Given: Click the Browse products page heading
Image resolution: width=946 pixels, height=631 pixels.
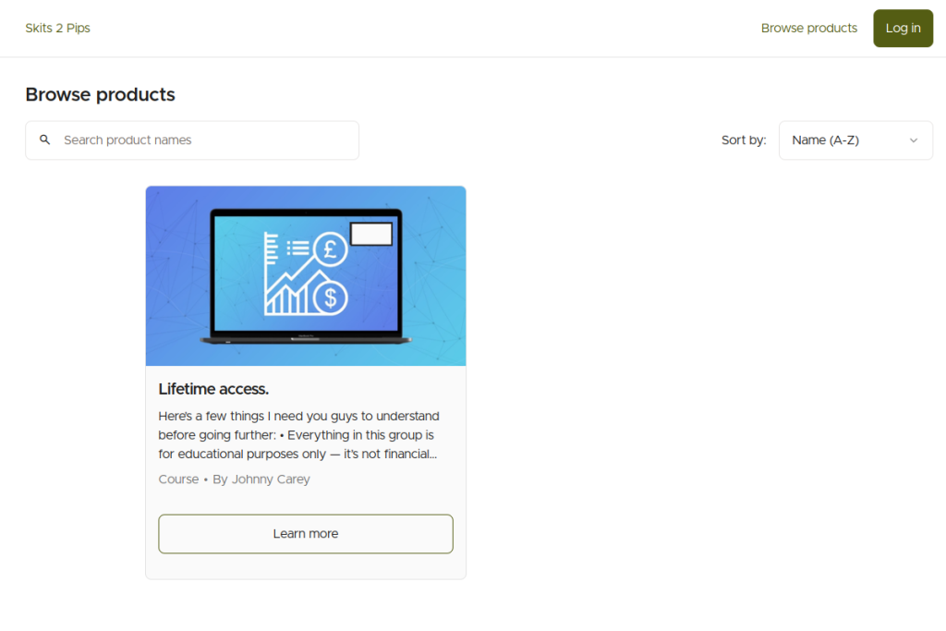Looking at the screenshot, I should point(100,94).
